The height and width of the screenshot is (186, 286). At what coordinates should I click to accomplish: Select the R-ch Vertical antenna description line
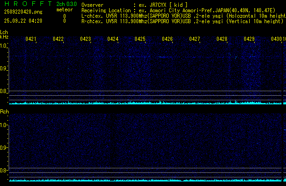click(183, 21)
